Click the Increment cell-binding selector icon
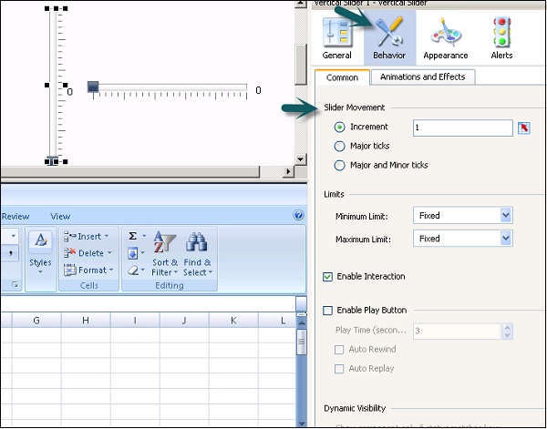The height and width of the screenshot is (429, 547). [x=524, y=128]
